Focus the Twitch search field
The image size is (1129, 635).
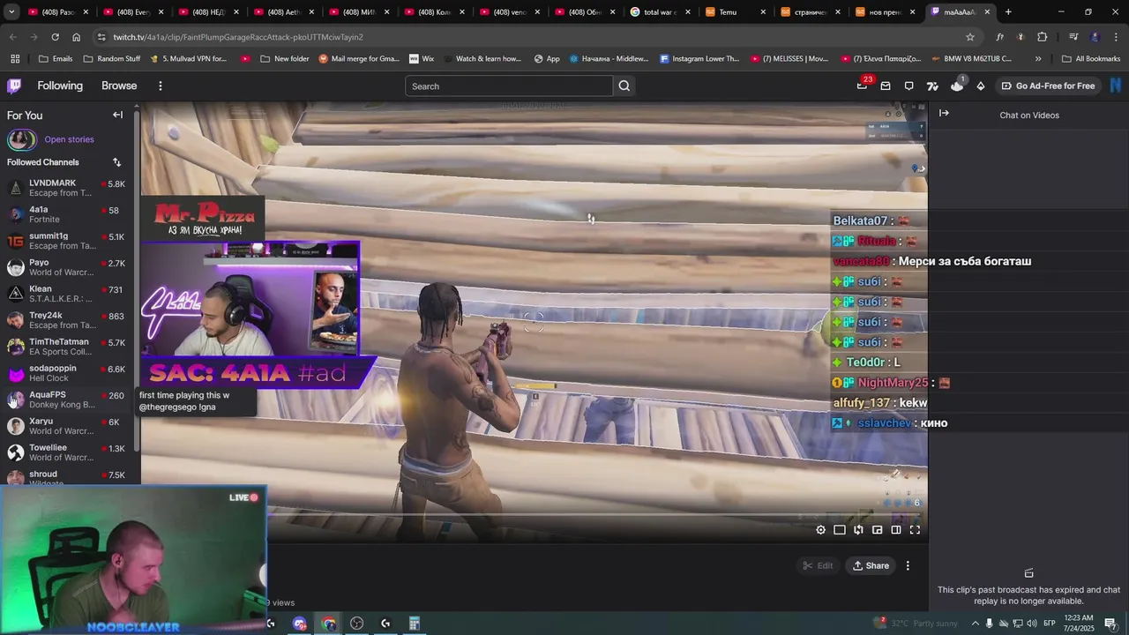click(x=509, y=86)
